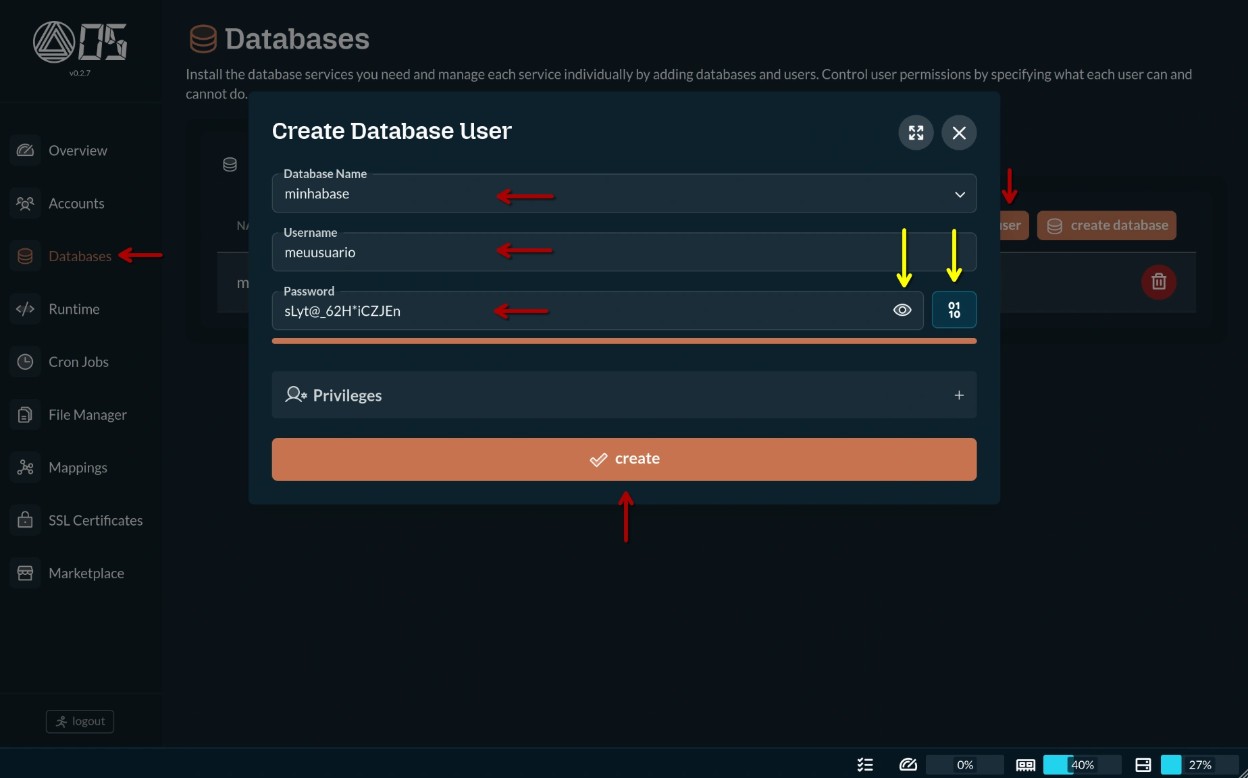Expand the Create Database User dialog to fullscreen
Image resolution: width=1248 pixels, height=778 pixels.
915,132
